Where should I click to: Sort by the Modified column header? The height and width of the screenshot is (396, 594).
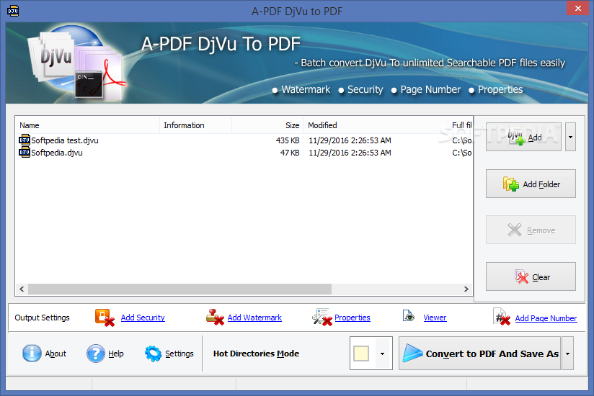click(x=376, y=125)
